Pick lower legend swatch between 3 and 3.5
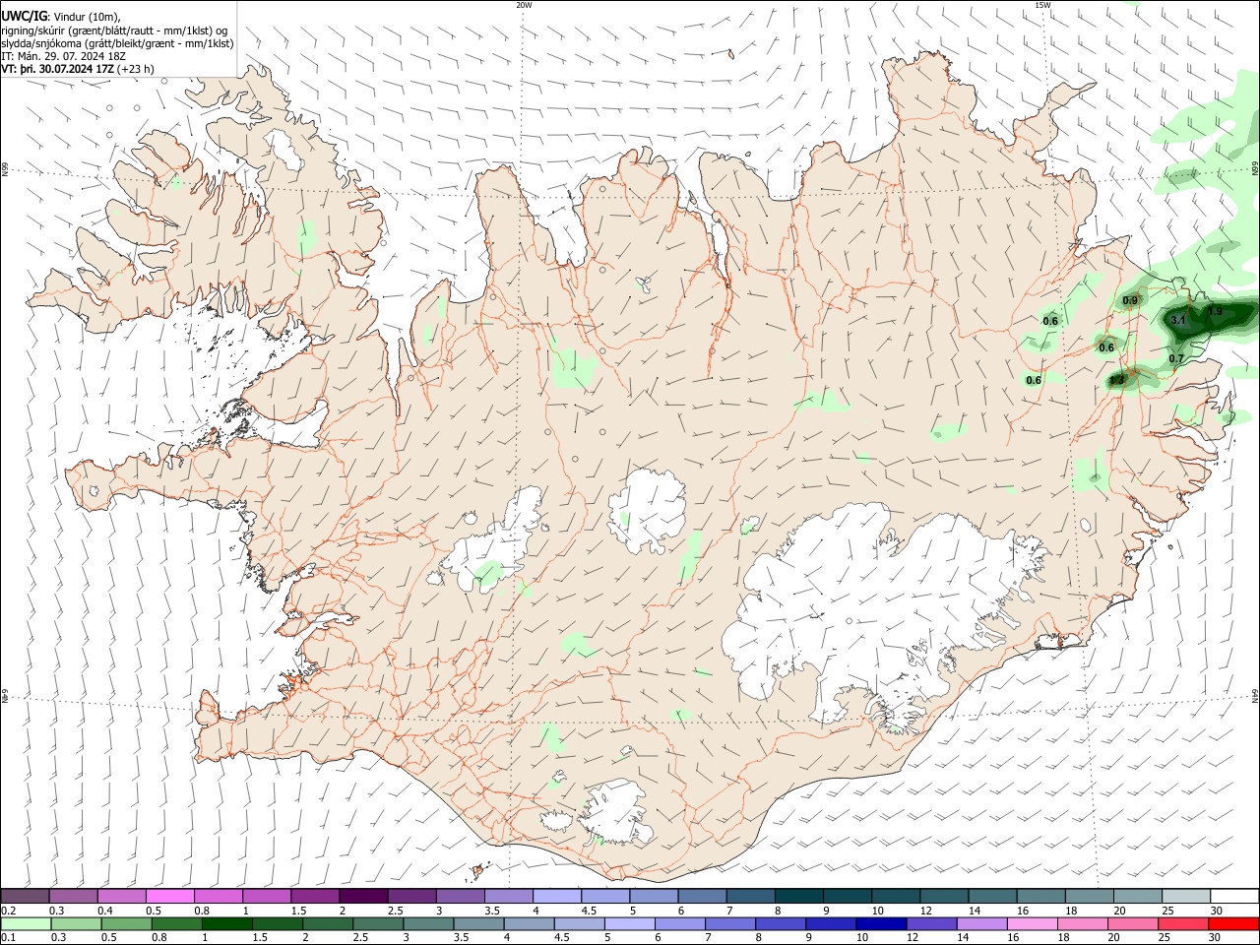Viewport: 1260px width, 945px height. [428, 923]
